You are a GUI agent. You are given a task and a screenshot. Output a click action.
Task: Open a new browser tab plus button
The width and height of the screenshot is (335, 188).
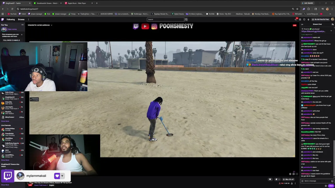pos(97,3)
